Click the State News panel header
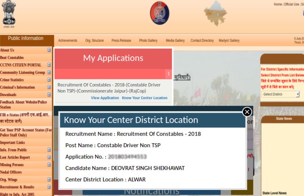This screenshot has height=196, width=304. click(284, 119)
